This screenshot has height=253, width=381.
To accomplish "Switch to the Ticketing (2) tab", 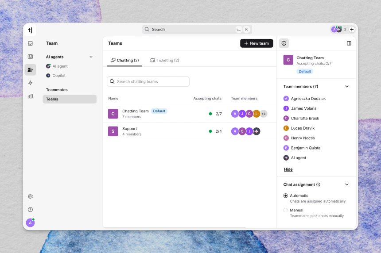I will [x=165, y=61].
